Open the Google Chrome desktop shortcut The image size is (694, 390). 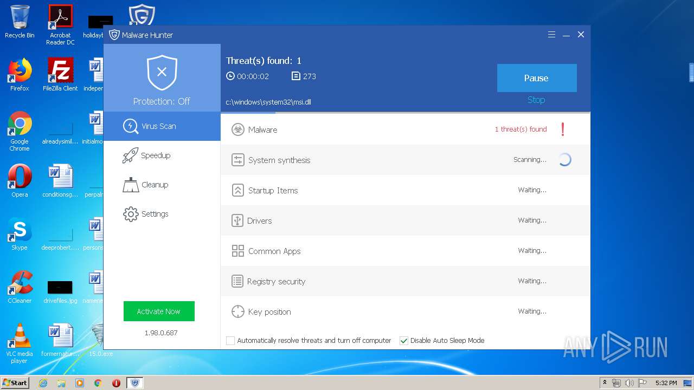point(20,131)
